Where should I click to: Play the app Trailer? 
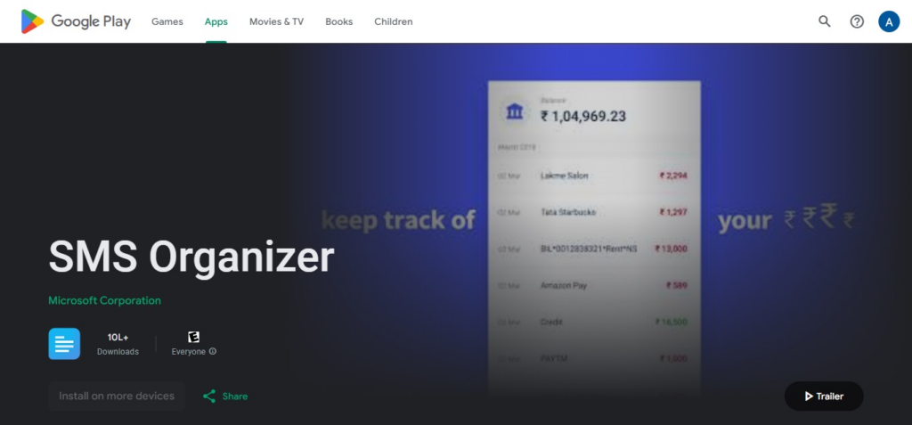coord(824,396)
